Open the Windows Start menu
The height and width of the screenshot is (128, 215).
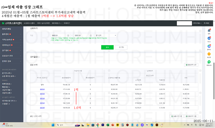click(53, 125)
